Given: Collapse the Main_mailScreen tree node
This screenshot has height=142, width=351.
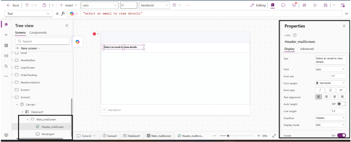Looking at the screenshot, I should [x=28, y=119].
